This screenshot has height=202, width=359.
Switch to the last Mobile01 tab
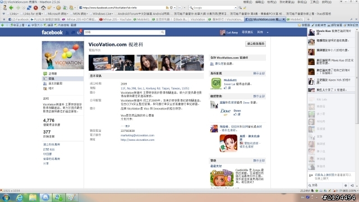click(x=294, y=20)
